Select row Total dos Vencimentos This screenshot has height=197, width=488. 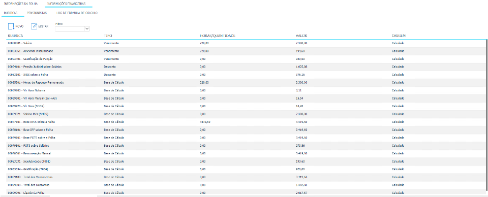click(x=246, y=177)
